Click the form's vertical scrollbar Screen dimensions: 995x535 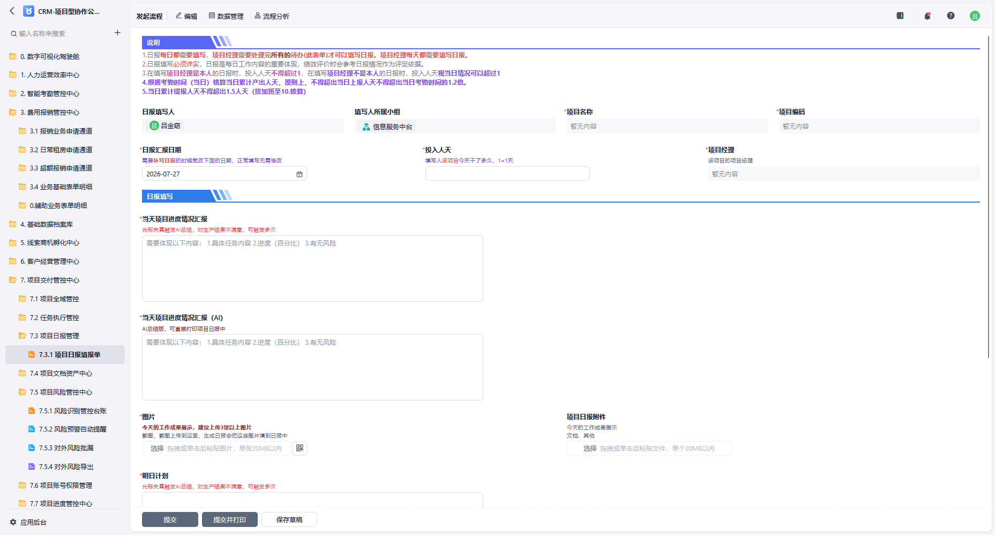pyautogui.click(x=989, y=197)
